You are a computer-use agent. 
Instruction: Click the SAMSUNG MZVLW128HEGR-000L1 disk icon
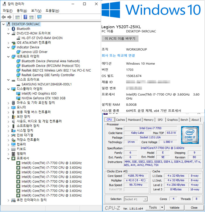(18, 85)
